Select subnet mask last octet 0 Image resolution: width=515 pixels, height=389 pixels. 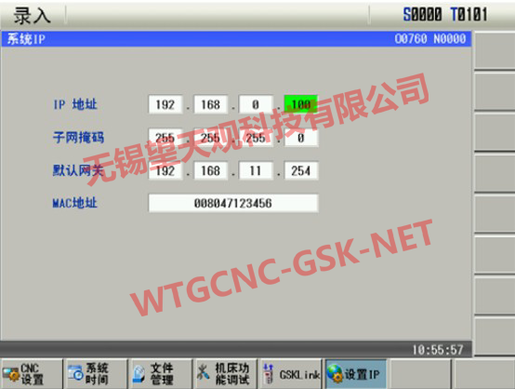[x=301, y=138]
